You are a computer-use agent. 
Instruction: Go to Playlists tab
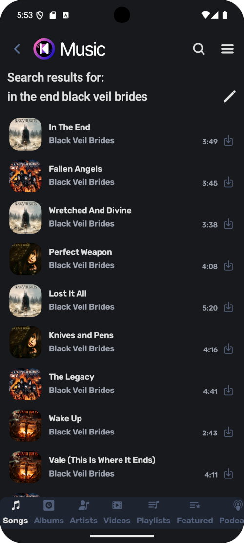153,513
